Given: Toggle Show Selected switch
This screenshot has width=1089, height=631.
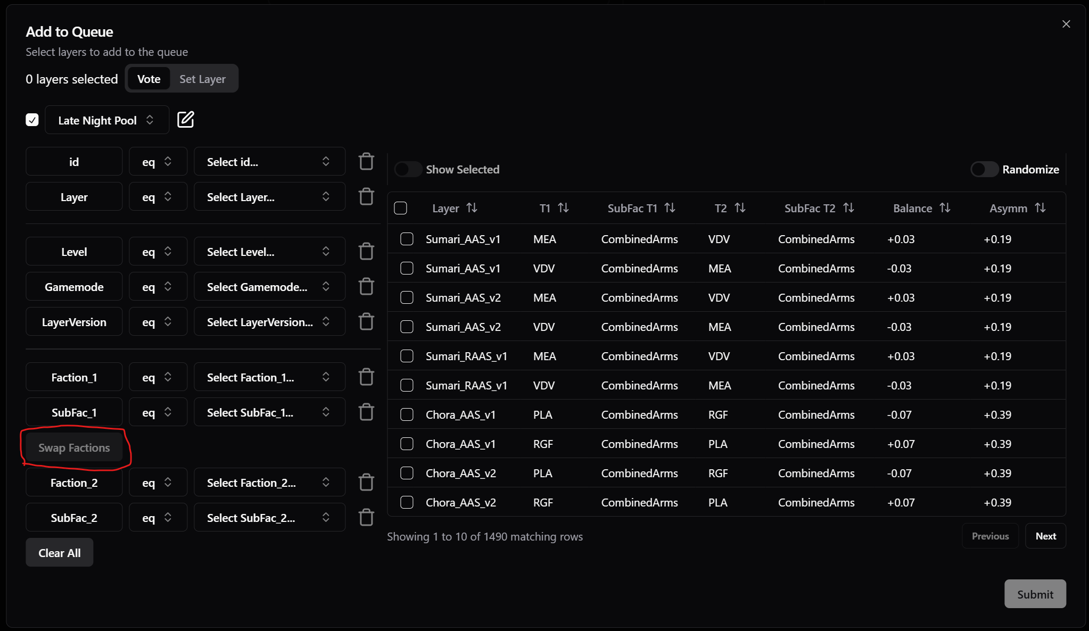Looking at the screenshot, I should point(408,169).
